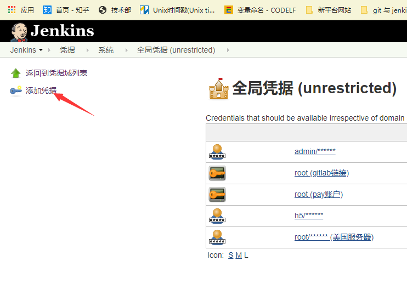Image resolution: width=407 pixels, height=289 pixels.
Task: Click 返回到凭据域列表 link
Action: [x=56, y=73]
